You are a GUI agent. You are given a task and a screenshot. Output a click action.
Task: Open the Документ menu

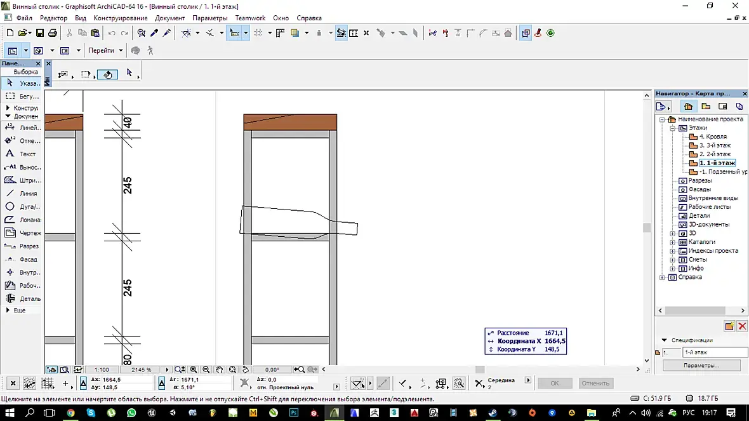(169, 18)
